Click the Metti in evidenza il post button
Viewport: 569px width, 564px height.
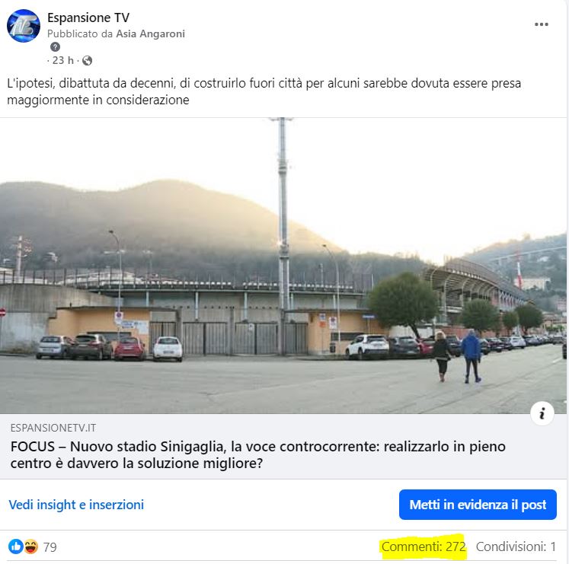pos(478,505)
